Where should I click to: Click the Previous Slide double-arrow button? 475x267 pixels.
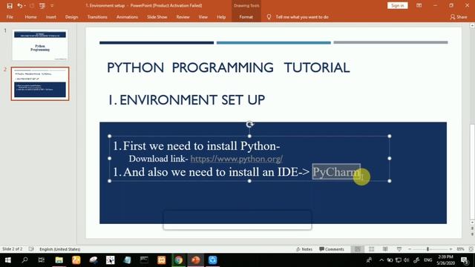472,229
